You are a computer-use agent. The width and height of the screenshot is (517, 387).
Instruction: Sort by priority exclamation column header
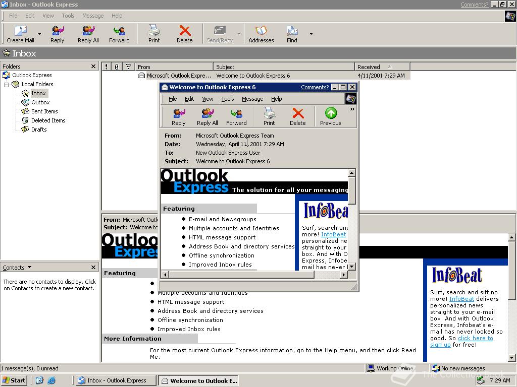pos(106,67)
